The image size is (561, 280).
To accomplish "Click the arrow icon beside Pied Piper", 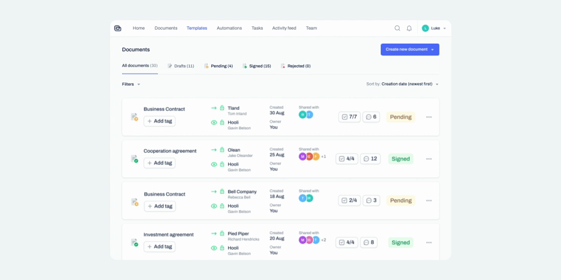I will click(x=214, y=233).
